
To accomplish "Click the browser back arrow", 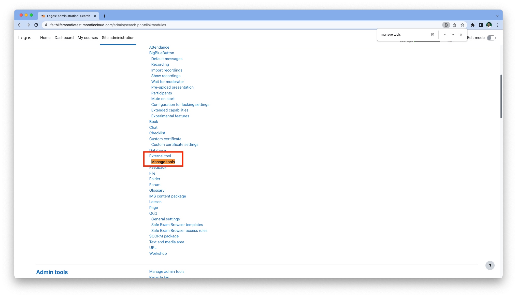I will click(x=20, y=25).
